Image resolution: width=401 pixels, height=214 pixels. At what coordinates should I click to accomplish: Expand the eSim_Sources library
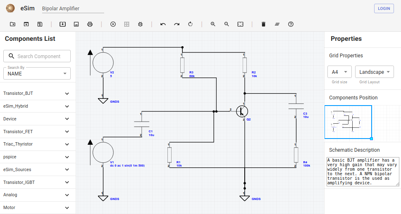[38, 169]
